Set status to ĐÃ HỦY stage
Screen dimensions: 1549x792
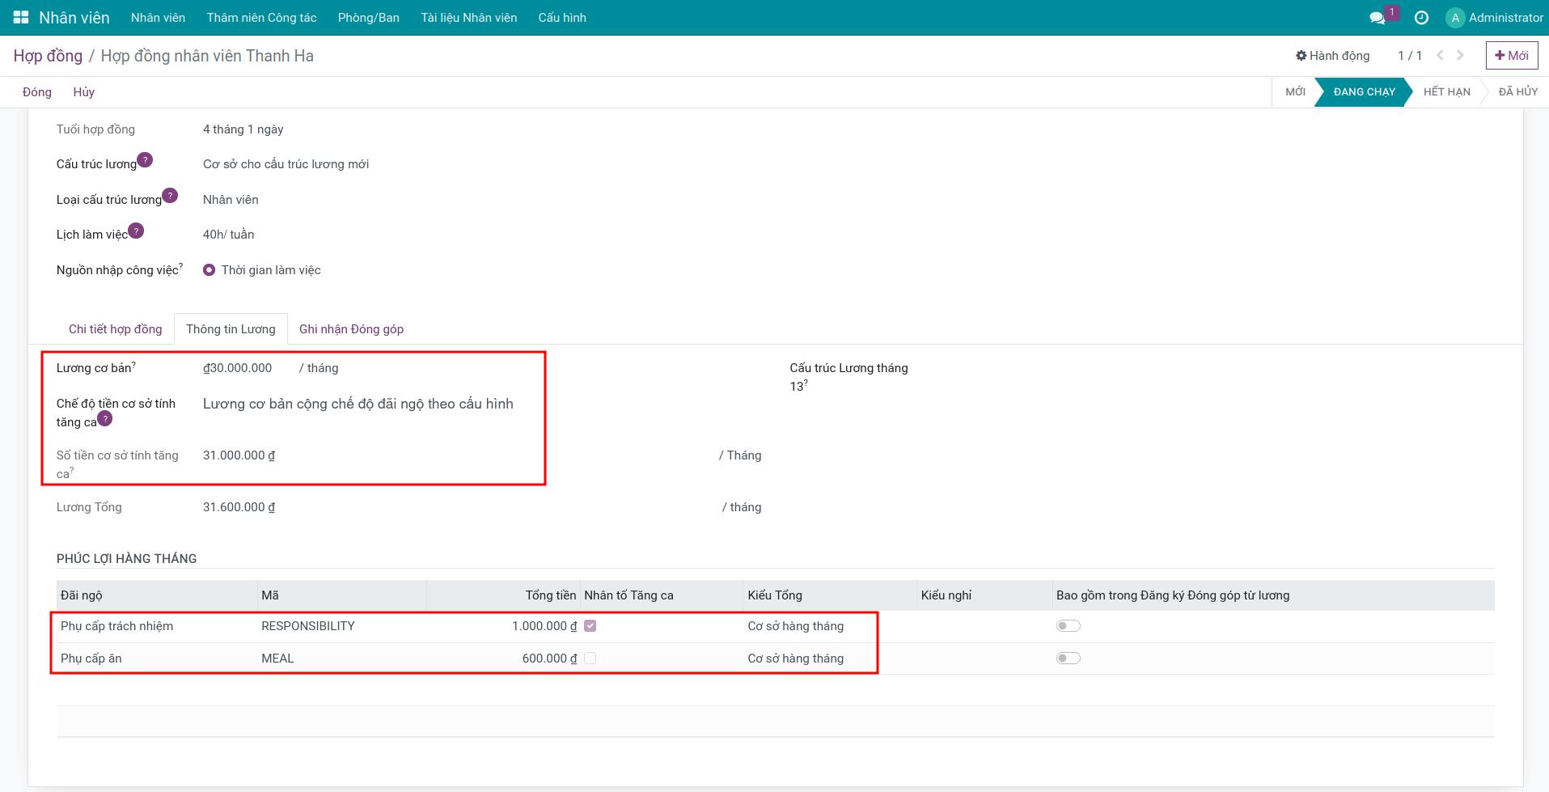point(1517,92)
